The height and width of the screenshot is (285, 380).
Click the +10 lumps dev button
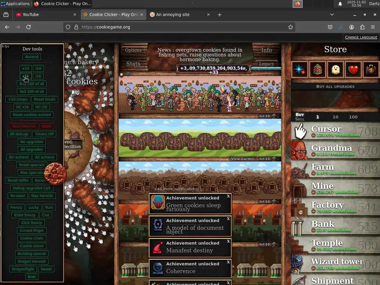[18, 99]
